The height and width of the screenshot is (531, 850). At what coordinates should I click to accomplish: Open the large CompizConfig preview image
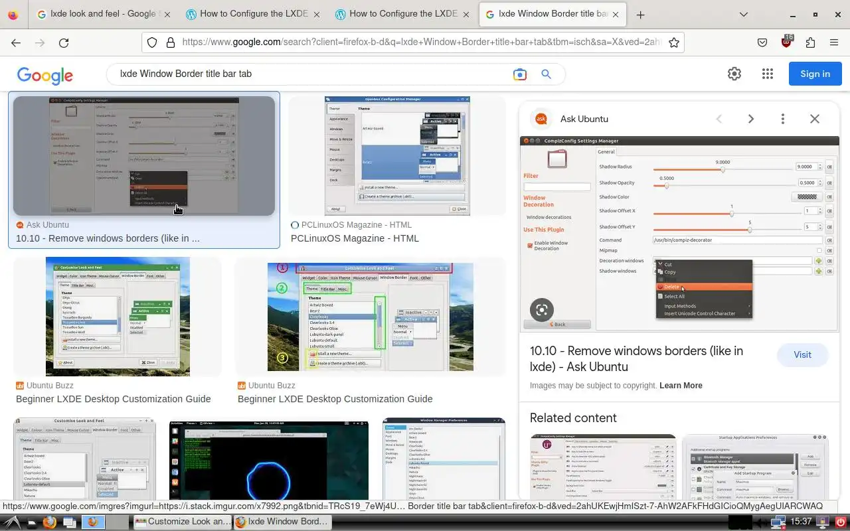click(x=679, y=234)
